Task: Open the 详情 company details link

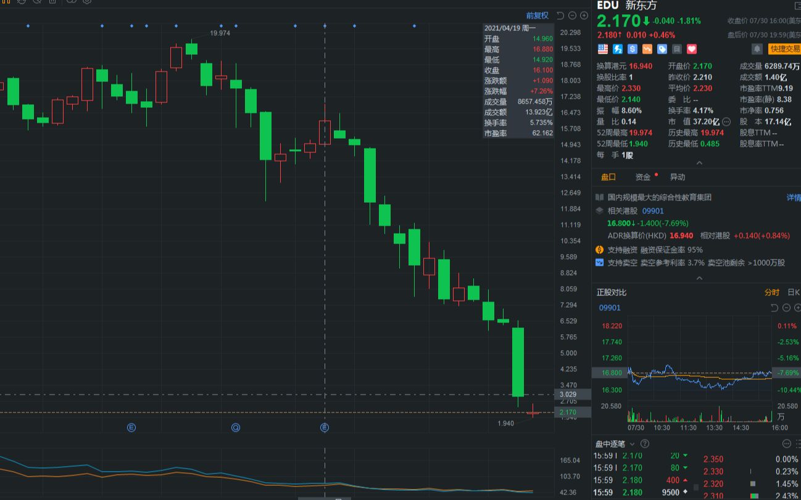Action: [794, 198]
